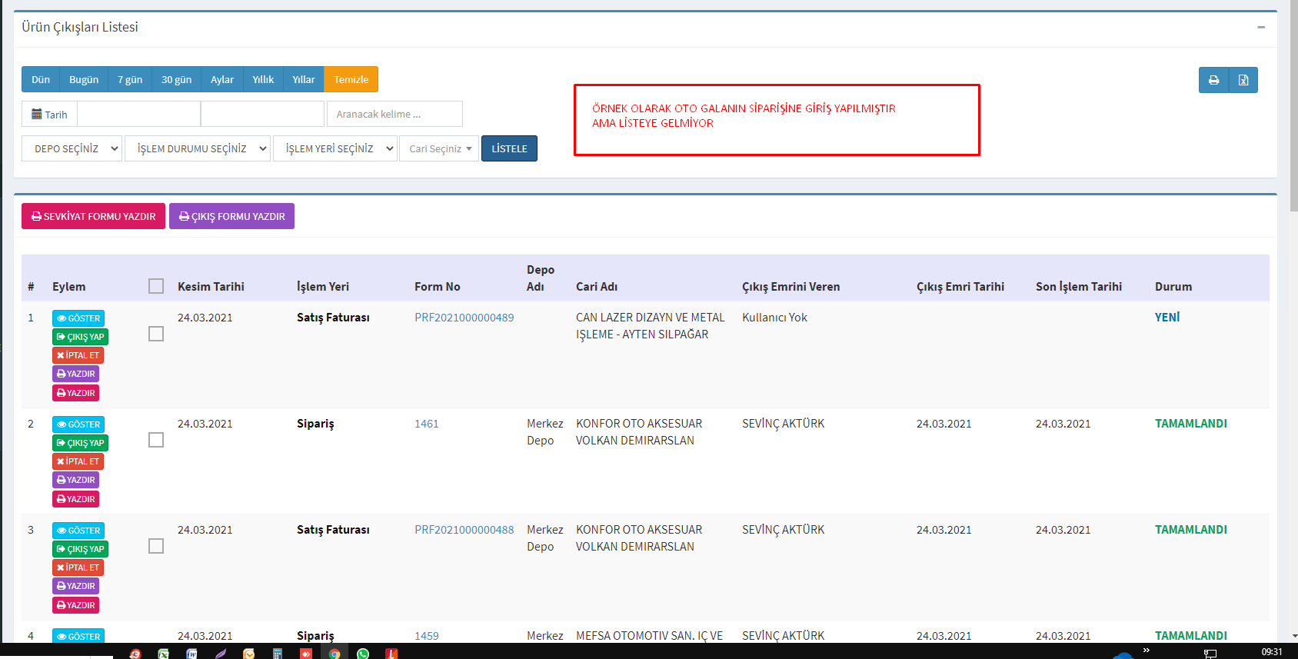Check the checkbox for row 1
1298x659 pixels.
pyautogui.click(x=156, y=334)
